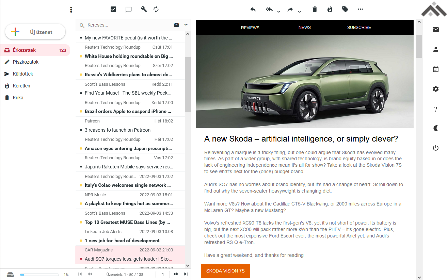Toggle unread dot on 'White House holding roundtable' message
The width and height of the screenshot is (448, 280).
coord(81,56)
